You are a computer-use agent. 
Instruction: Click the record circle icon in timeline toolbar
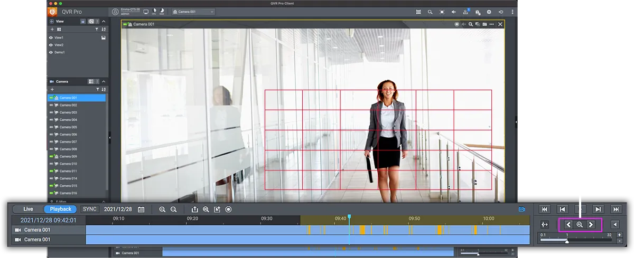click(228, 209)
